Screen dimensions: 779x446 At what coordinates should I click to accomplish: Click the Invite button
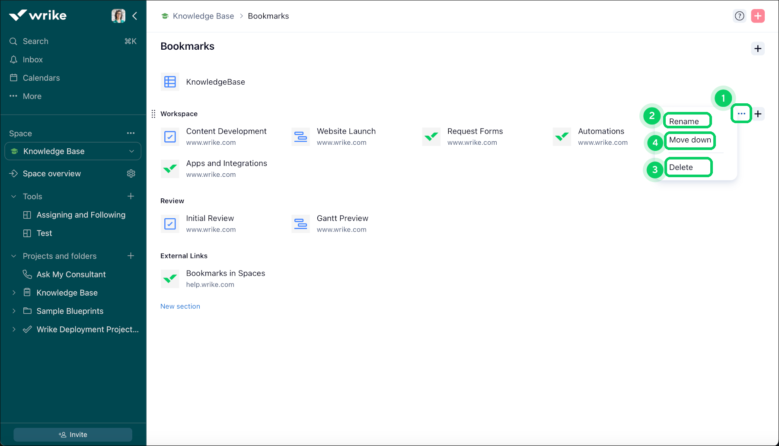tap(73, 434)
